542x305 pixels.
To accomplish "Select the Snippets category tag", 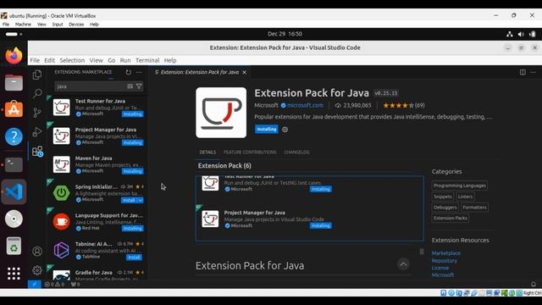I will pos(442,197).
